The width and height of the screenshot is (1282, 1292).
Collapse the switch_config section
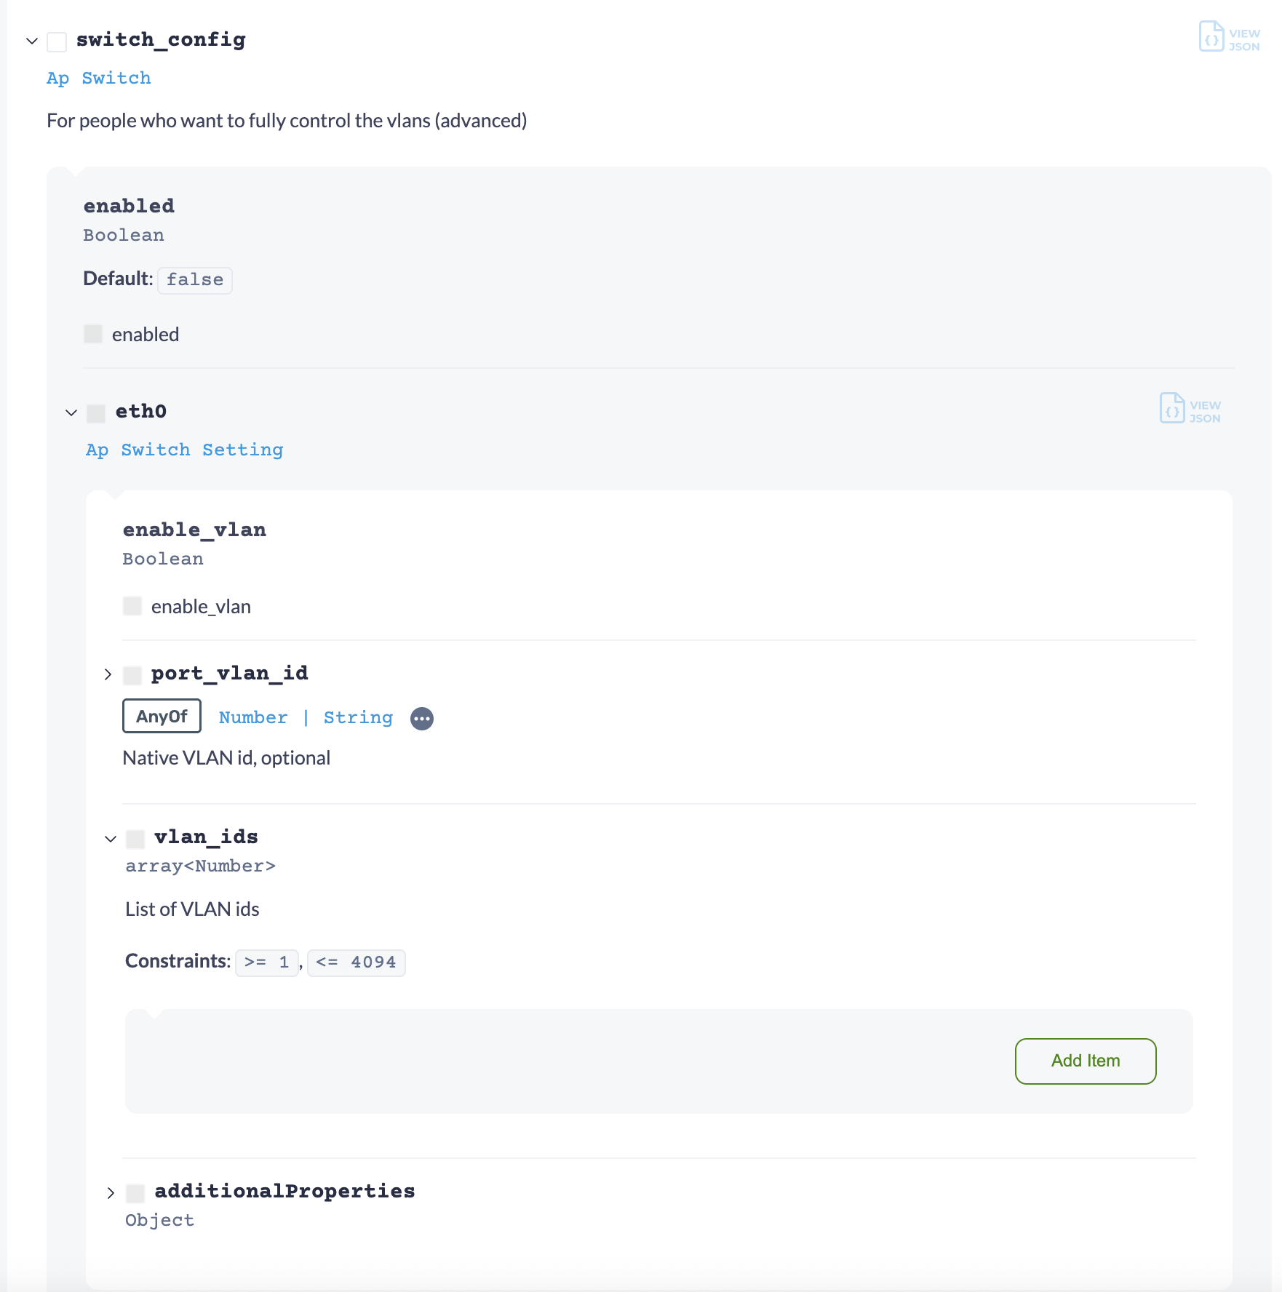point(32,41)
